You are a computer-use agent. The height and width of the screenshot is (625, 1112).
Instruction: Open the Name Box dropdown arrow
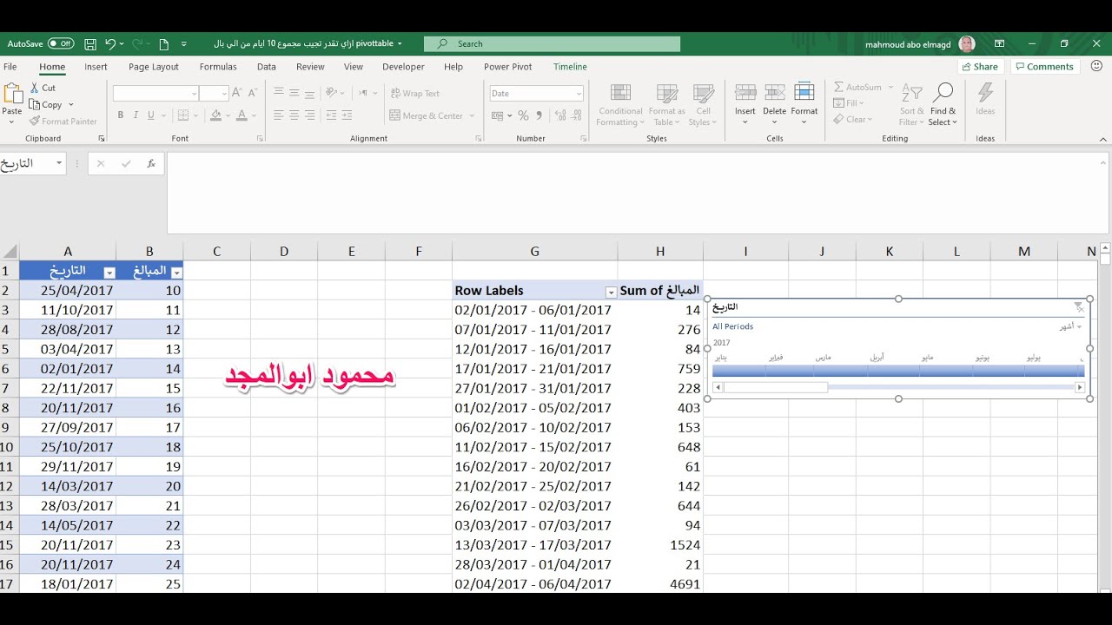click(x=59, y=163)
